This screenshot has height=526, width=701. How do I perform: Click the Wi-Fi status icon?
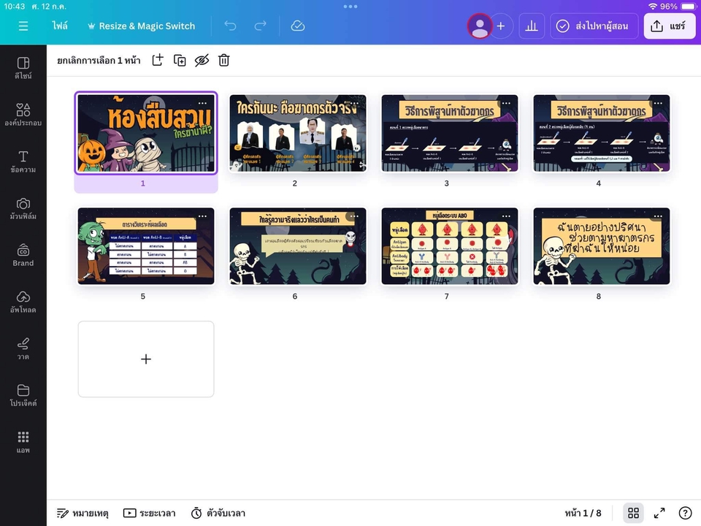point(653,7)
